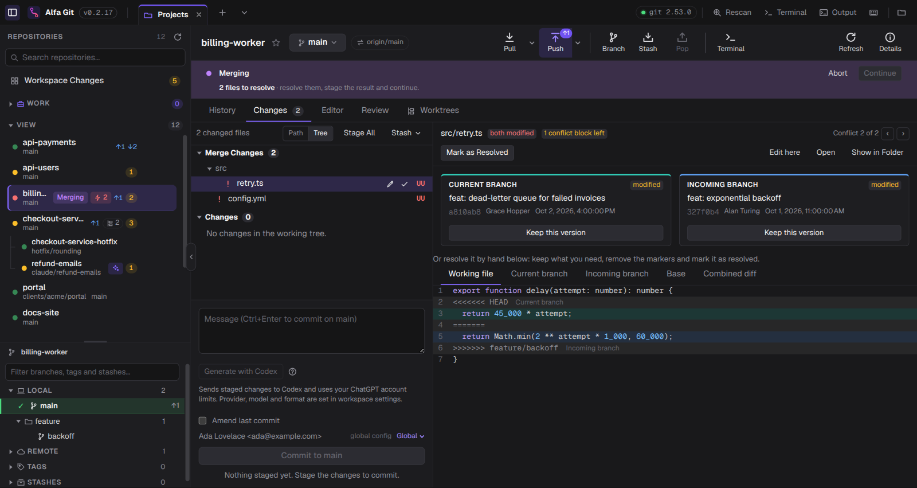Collapse the sidebar with the divider handle
The height and width of the screenshot is (488, 917).
tap(191, 257)
